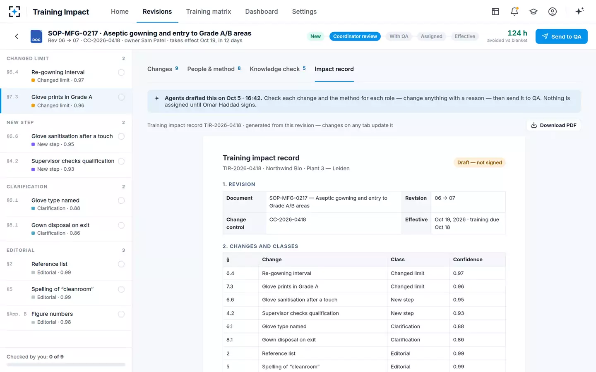Open the user account profile icon
Screen dimensions: 596x372
coord(553,12)
